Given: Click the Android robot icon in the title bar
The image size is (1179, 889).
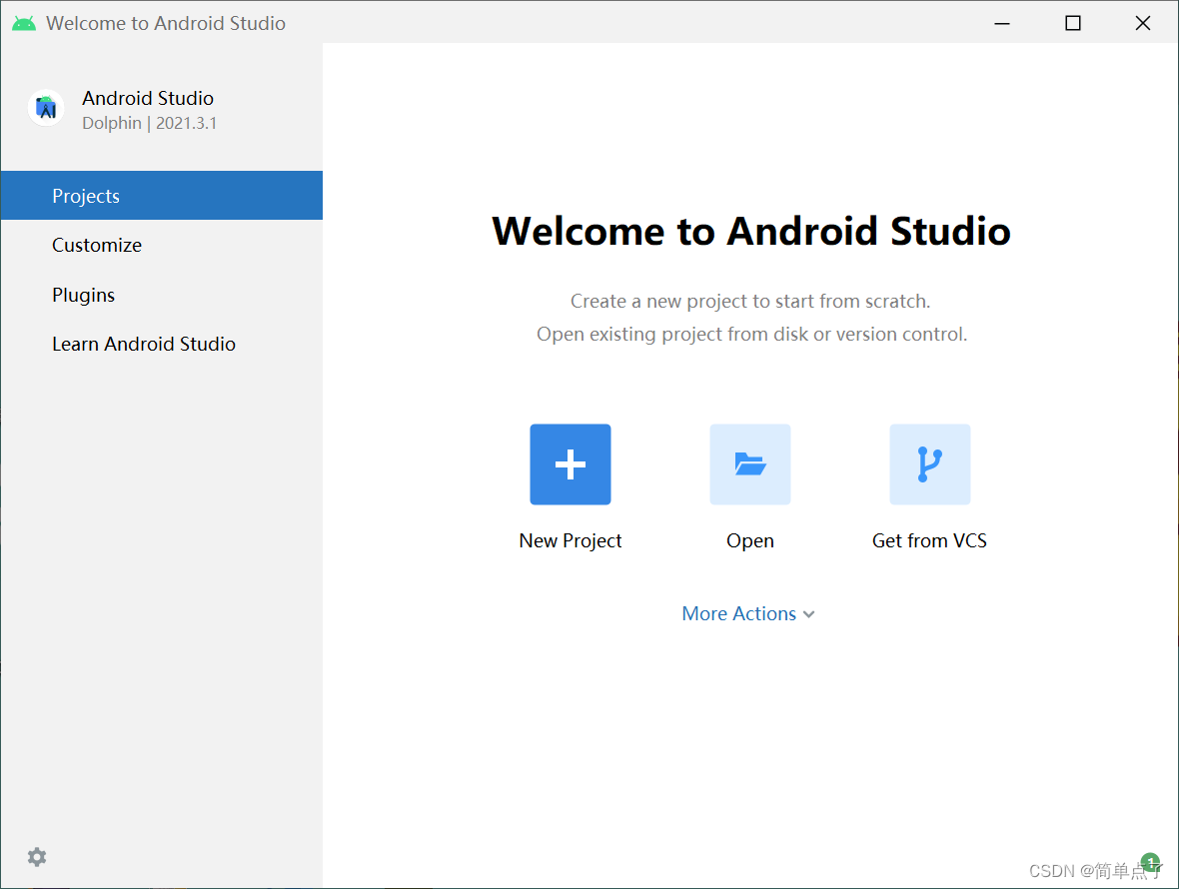Looking at the screenshot, I should [22, 22].
